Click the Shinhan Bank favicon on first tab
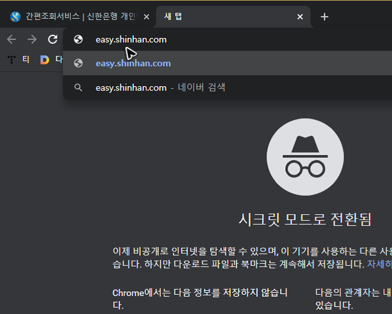 click(15, 17)
